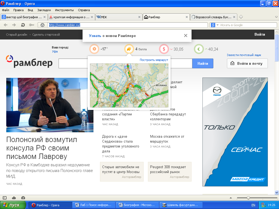
Task: Click into the browser address bar
Action: [128, 25]
